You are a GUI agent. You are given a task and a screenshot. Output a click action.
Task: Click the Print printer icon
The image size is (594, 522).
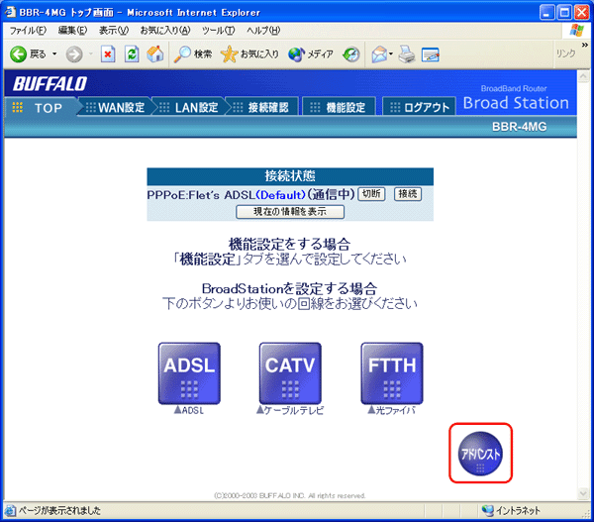(407, 54)
